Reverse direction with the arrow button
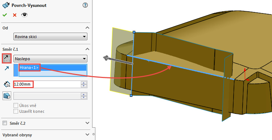 7,58
